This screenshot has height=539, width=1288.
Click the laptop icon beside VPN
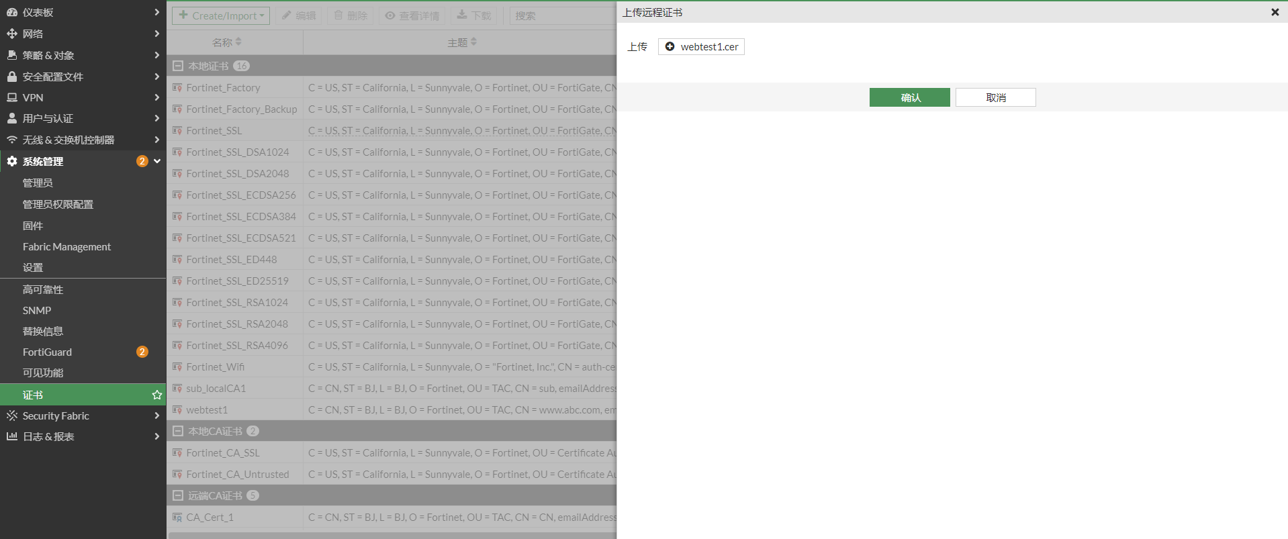(11, 97)
